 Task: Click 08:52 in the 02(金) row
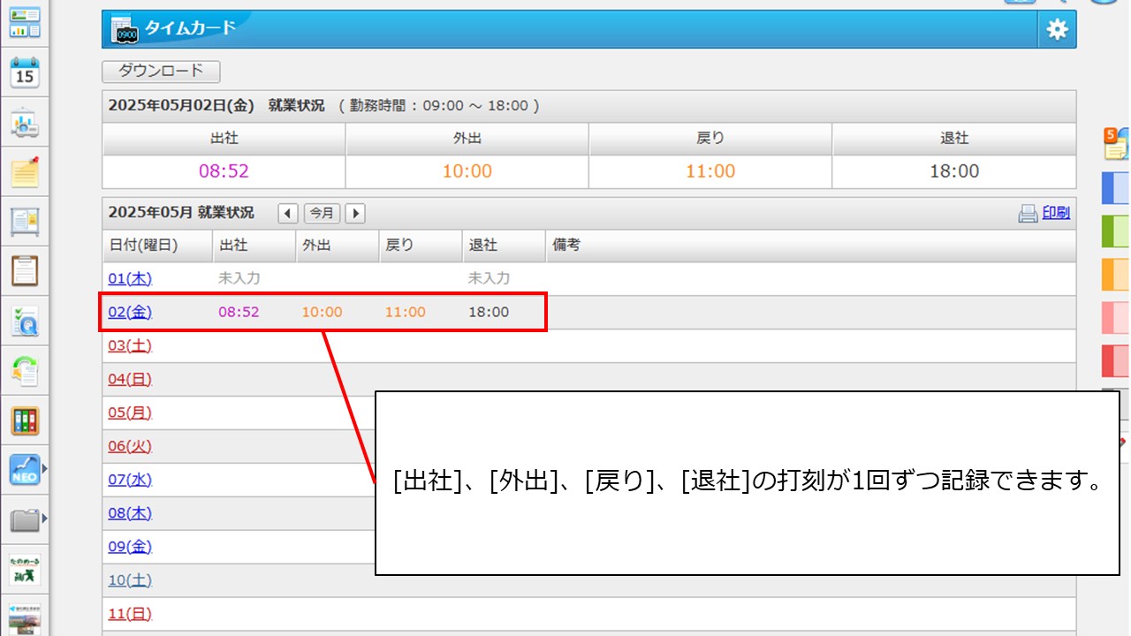tap(239, 312)
